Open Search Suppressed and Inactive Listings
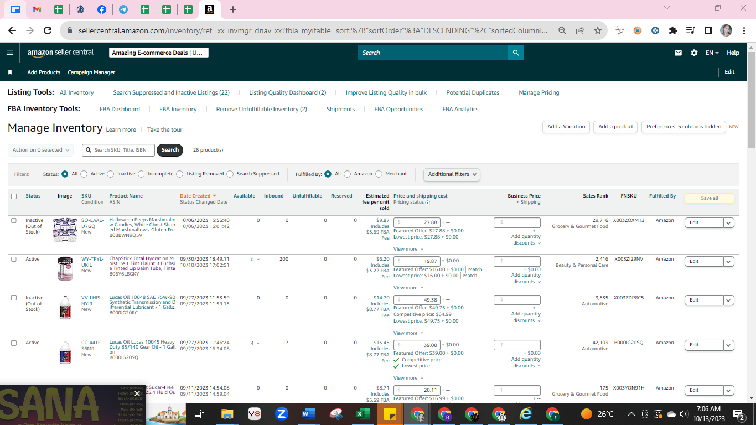The image size is (756, 425). [171, 92]
